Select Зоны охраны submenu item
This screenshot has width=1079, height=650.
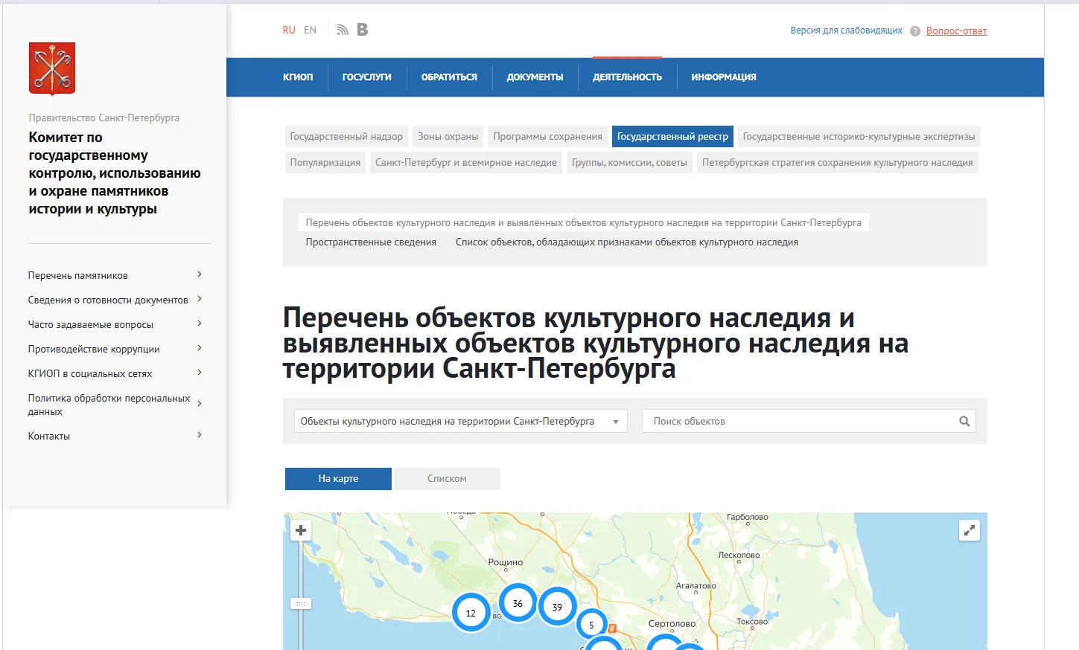point(448,137)
